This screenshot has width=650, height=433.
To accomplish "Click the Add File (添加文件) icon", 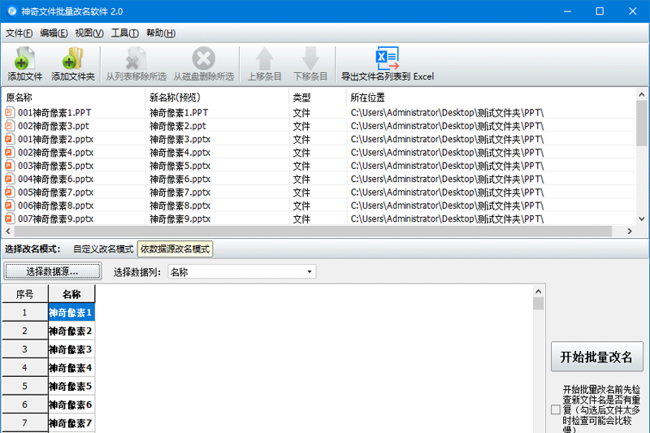I will click(x=24, y=59).
